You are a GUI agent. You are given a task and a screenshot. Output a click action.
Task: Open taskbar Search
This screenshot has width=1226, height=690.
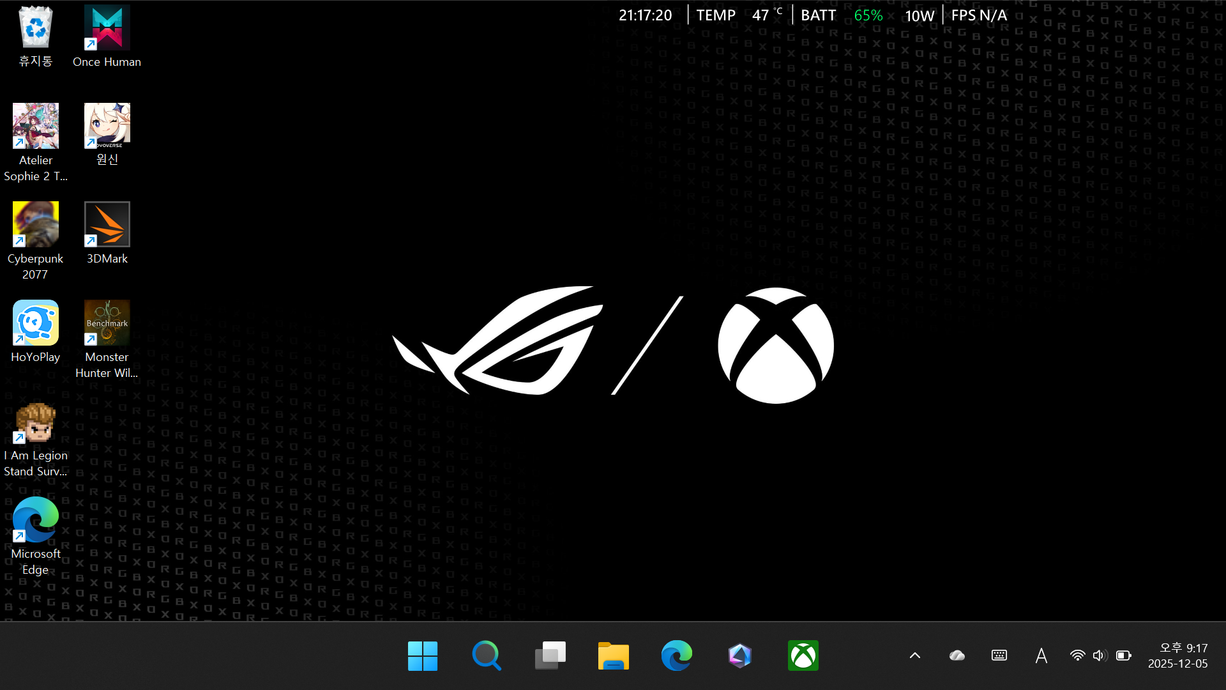[x=486, y=655]
